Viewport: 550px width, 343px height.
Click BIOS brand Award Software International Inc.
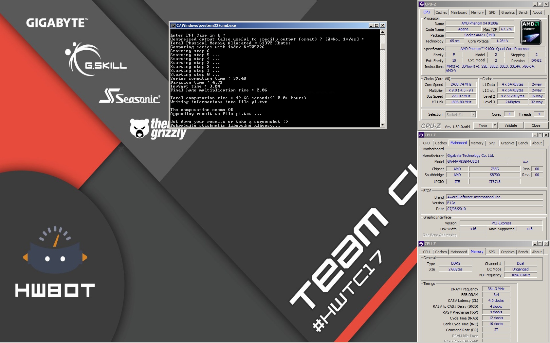494,197
